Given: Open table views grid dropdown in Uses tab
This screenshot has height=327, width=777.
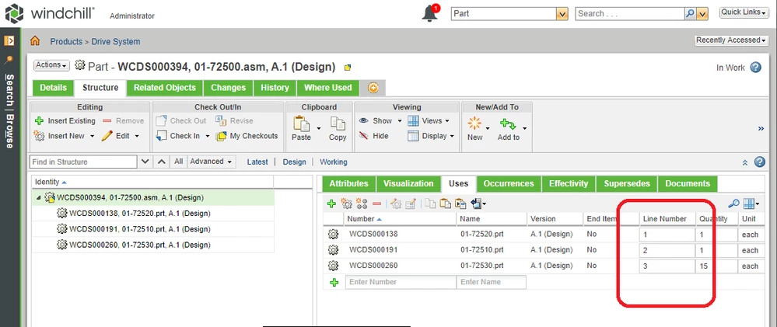Looking at the screenshot, I should coord(752,204).
